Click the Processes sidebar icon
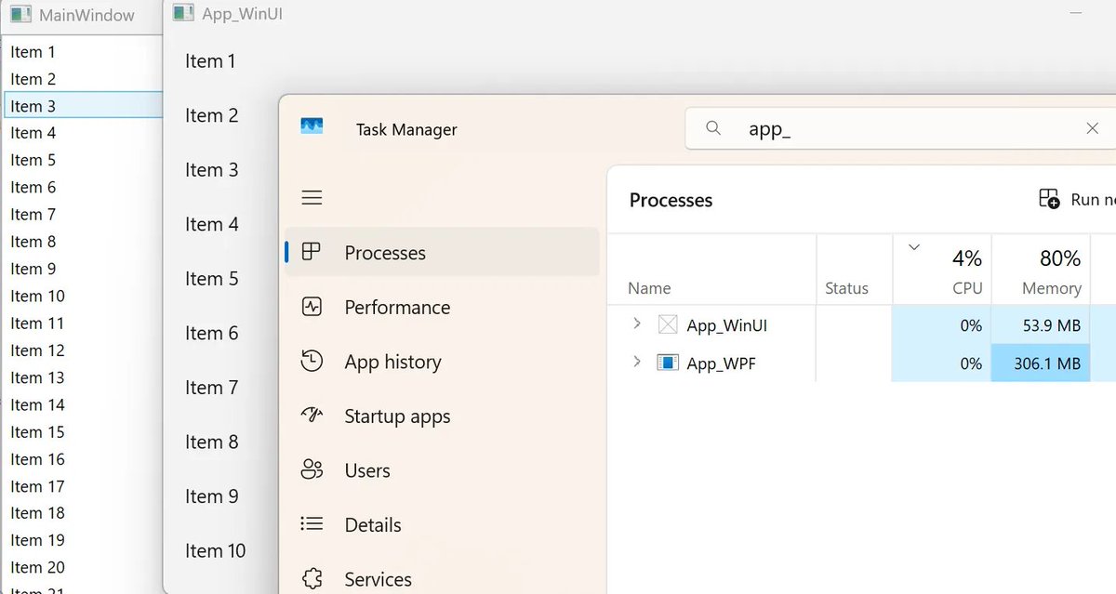 pyautogui.click(x=312, y=252)
